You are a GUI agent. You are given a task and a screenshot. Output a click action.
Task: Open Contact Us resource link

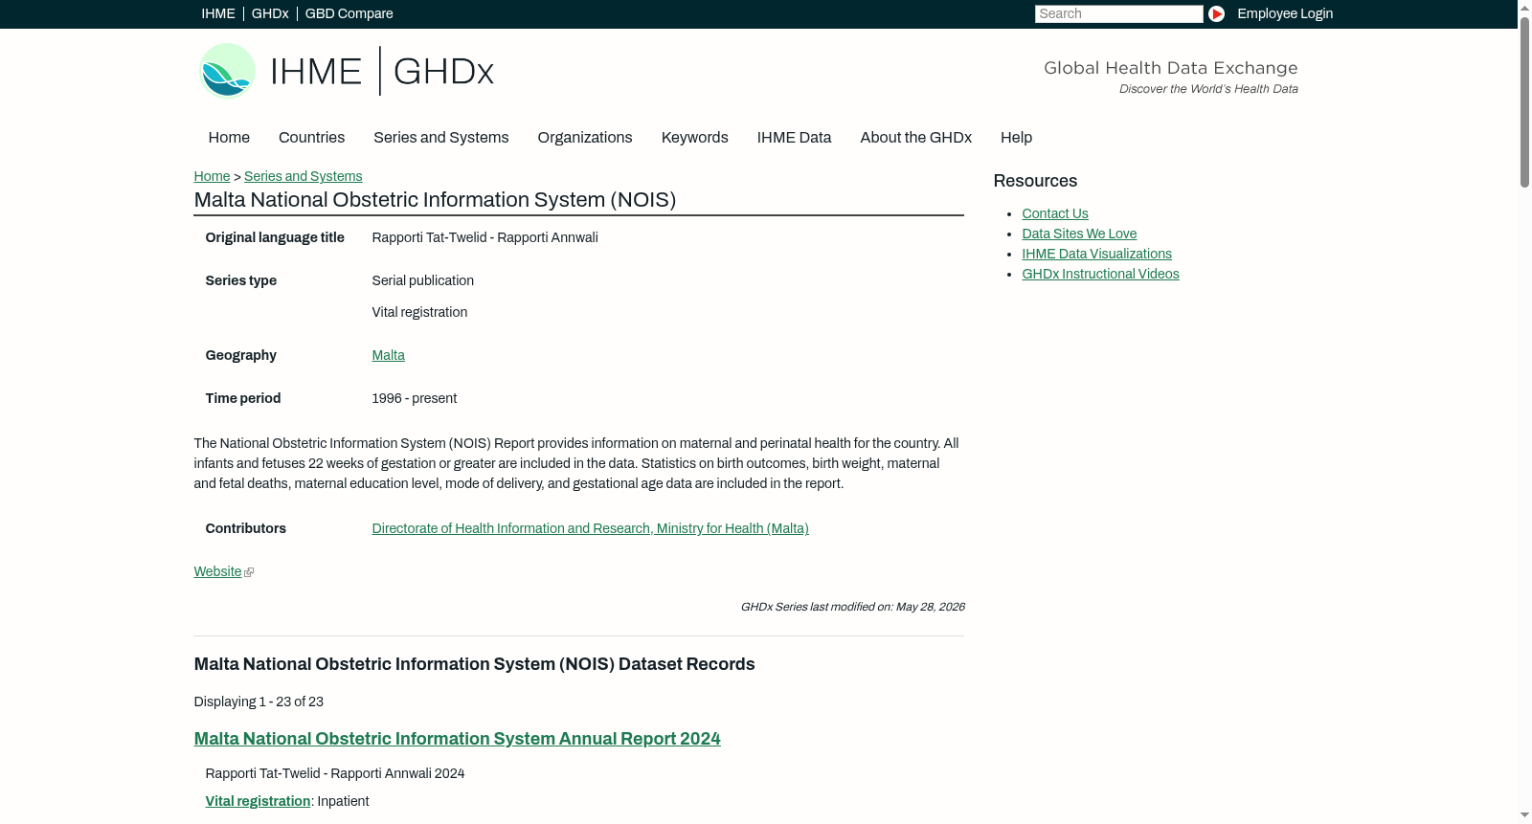(x=1055, y=213)
